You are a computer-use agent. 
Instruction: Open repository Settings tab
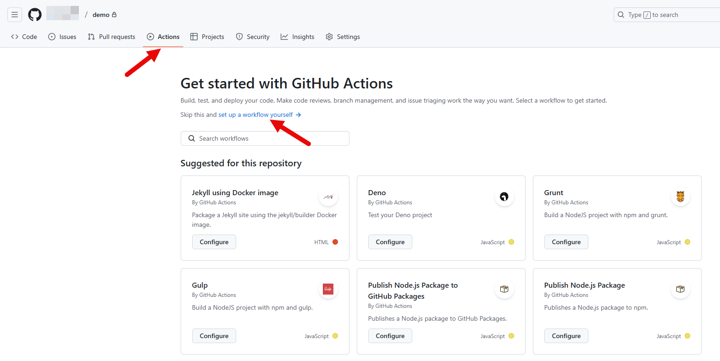coord(343,37)
